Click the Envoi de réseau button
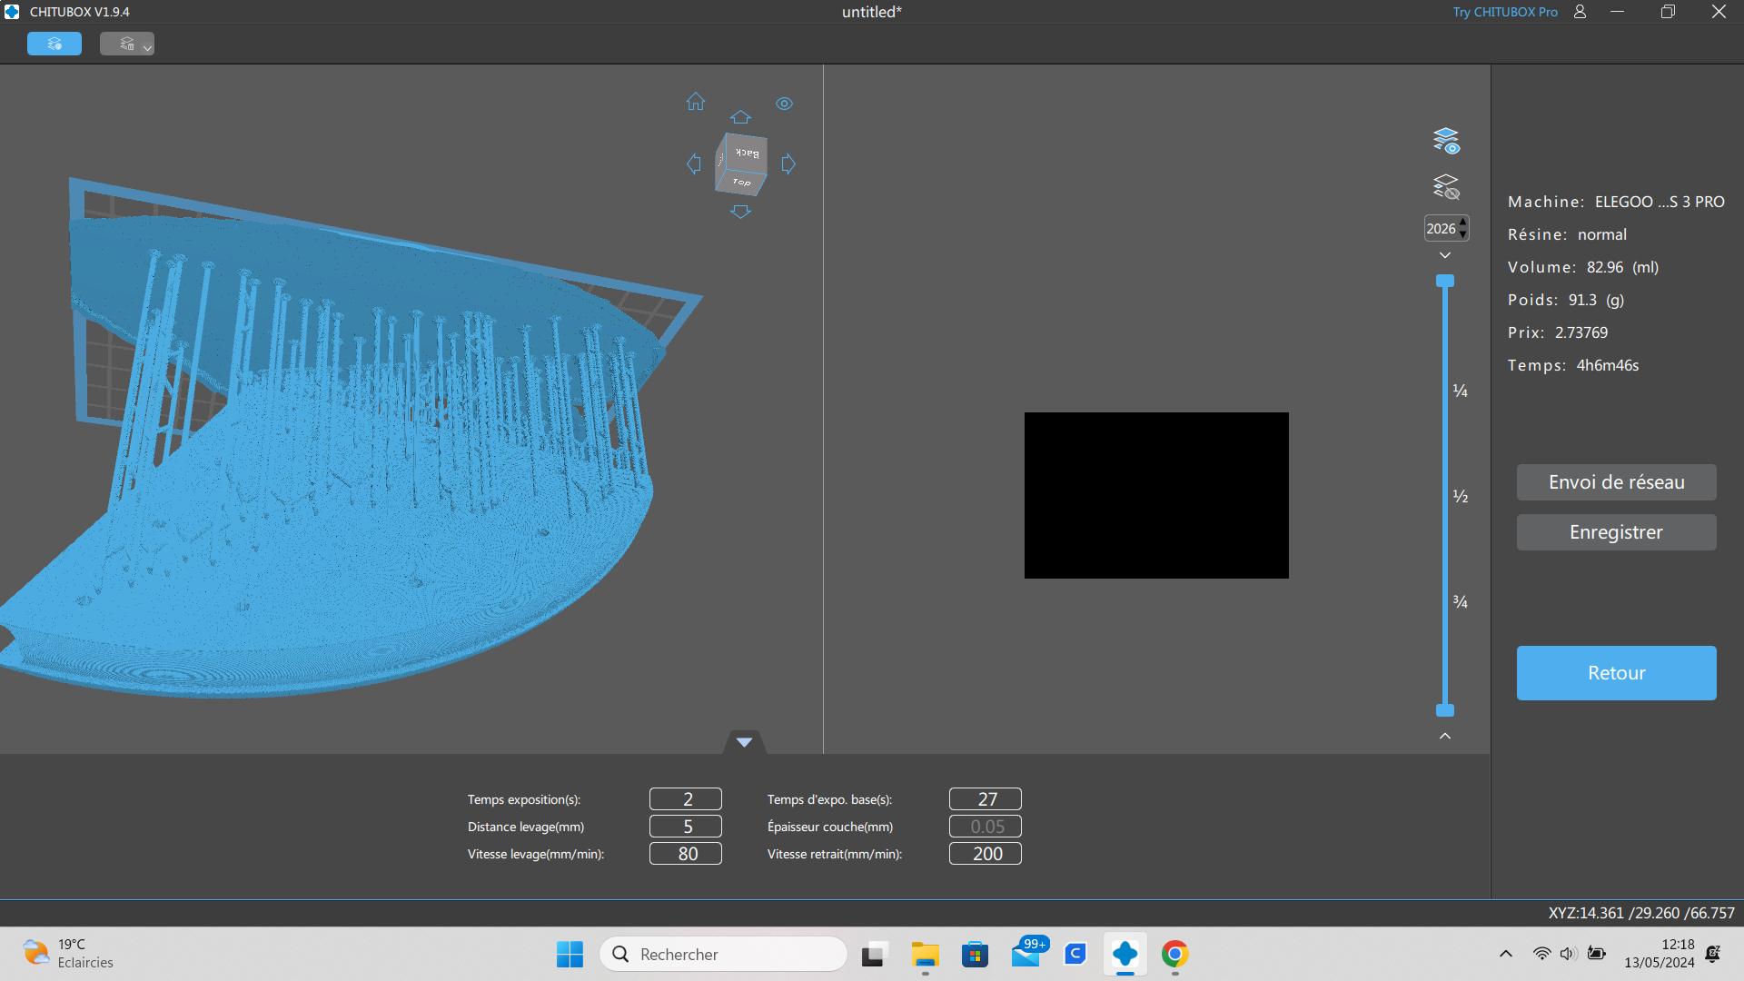 pos(1617,482)
